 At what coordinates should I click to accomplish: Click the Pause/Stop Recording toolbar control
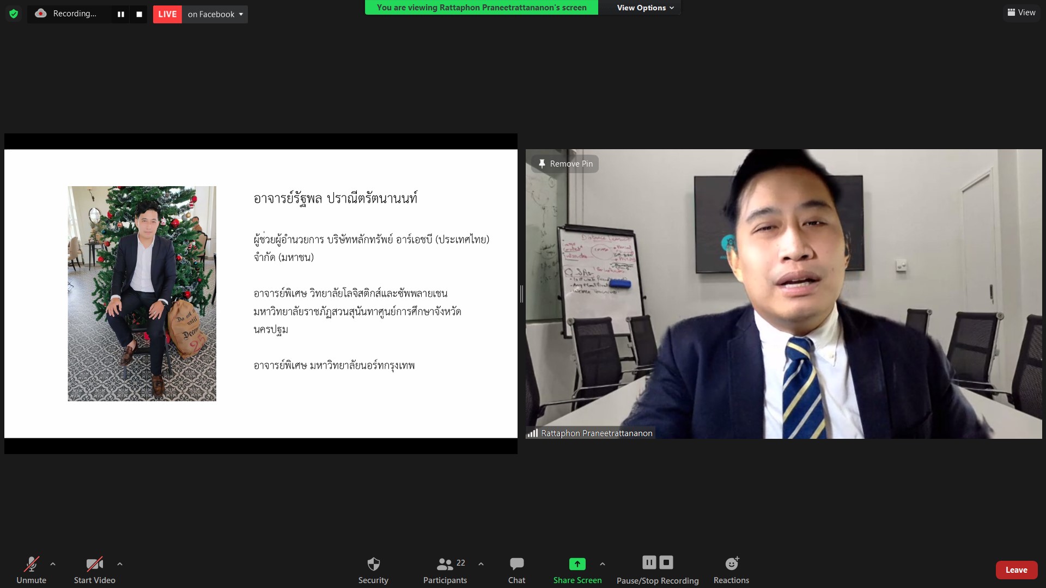tap(658, 569)
